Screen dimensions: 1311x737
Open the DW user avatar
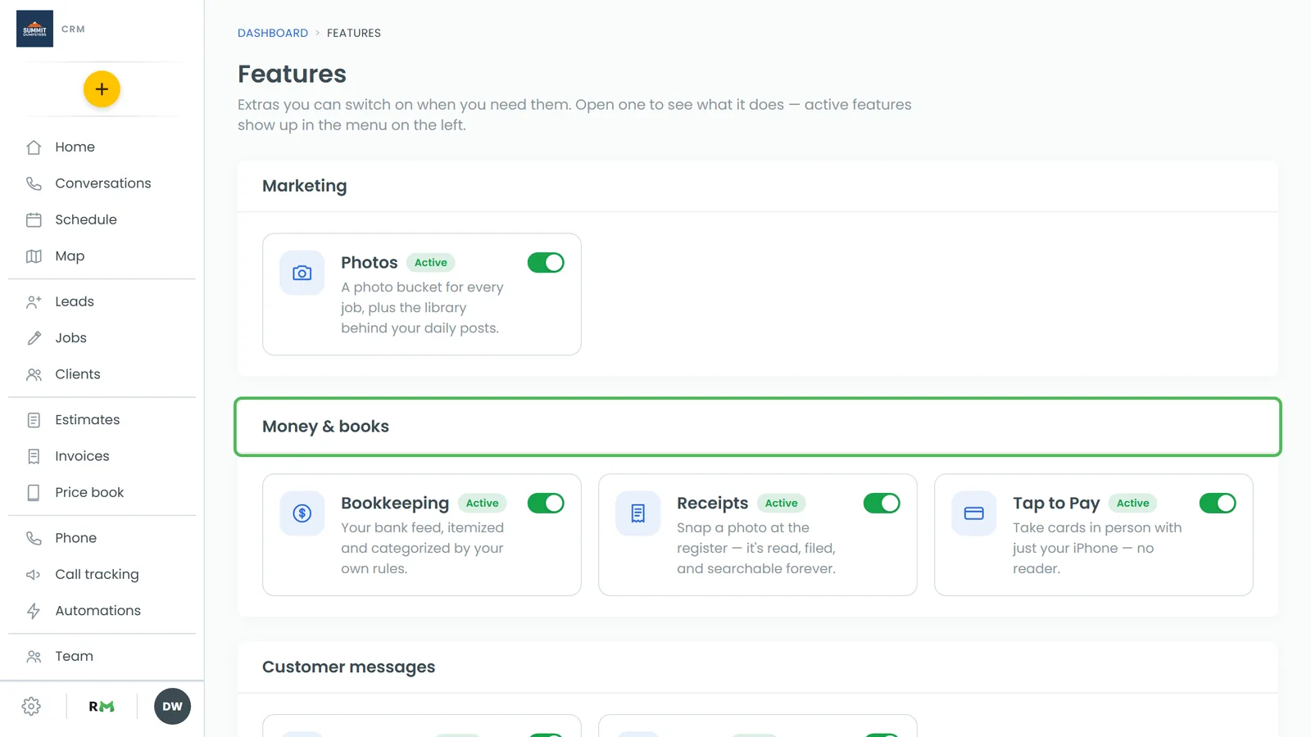click(x=172, y=707)
